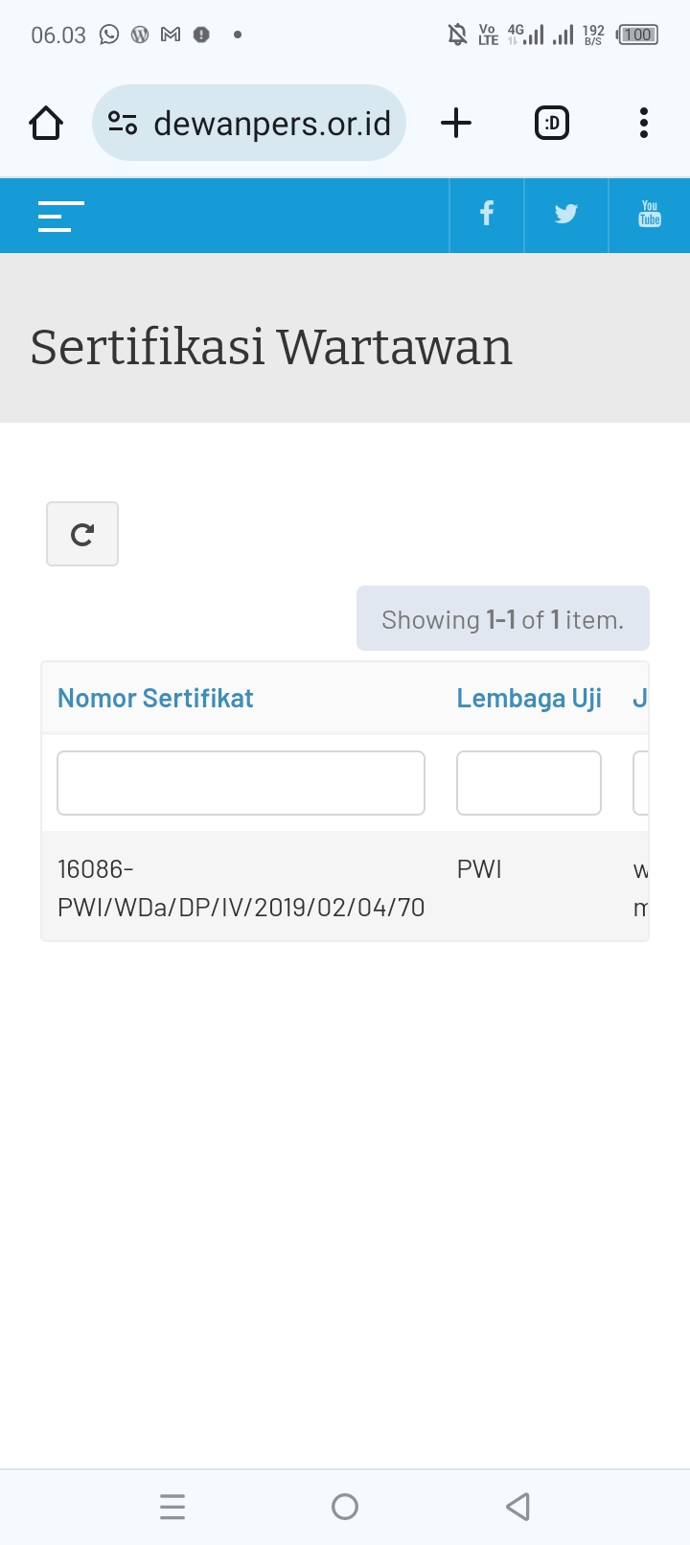
Task: Open a new browser tab
Action: tap(456, 123)
